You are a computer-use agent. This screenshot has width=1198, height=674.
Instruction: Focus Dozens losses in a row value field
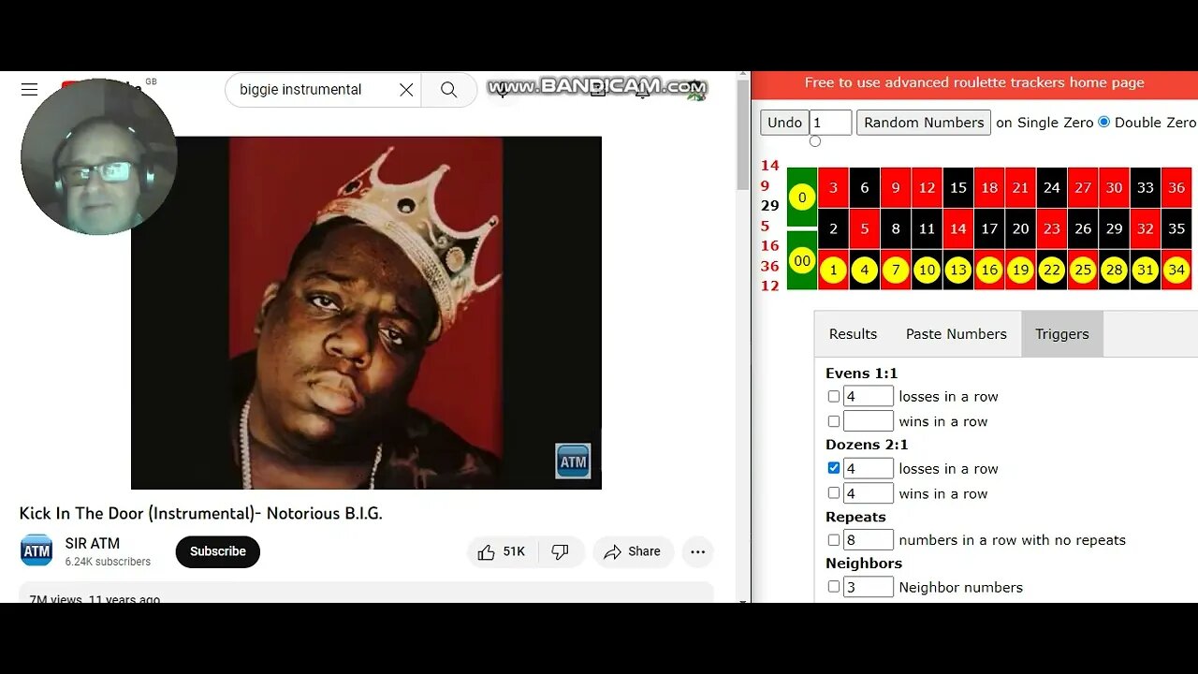point(869,468)
